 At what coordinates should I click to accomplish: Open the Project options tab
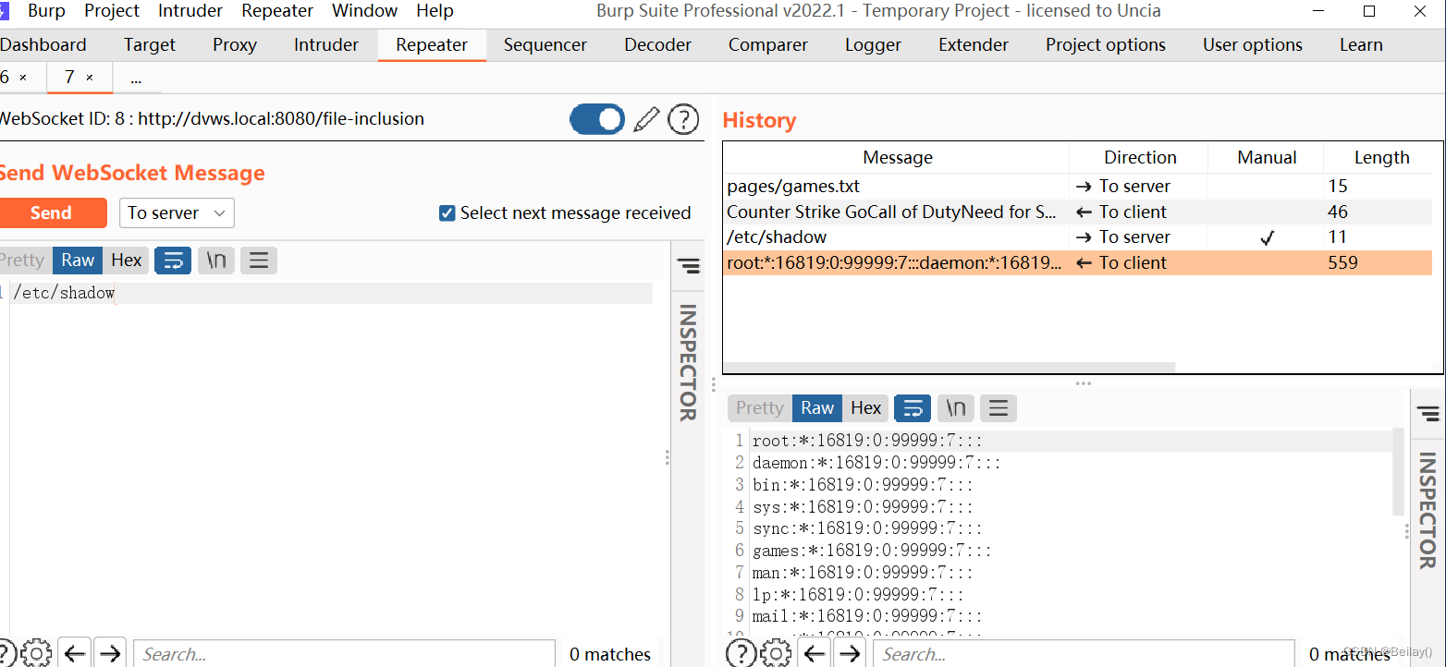[1106, 44]
